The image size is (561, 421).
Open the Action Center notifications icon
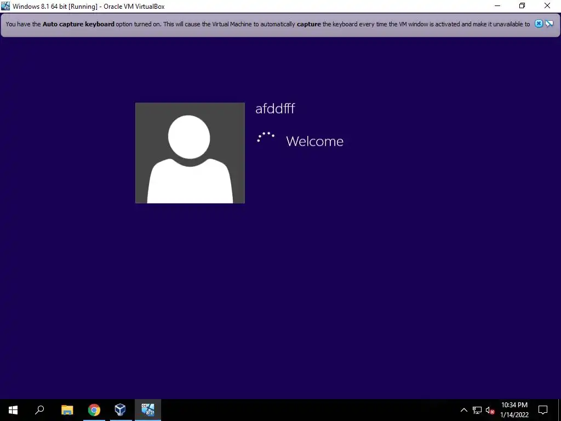pos(543,410)
